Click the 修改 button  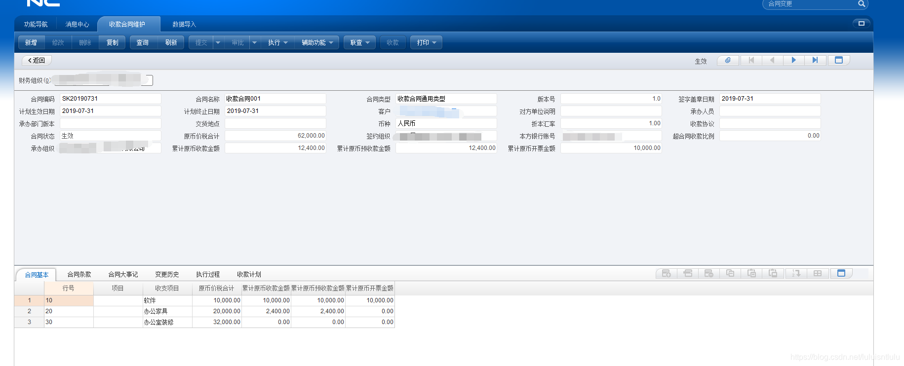pos(58,42)
